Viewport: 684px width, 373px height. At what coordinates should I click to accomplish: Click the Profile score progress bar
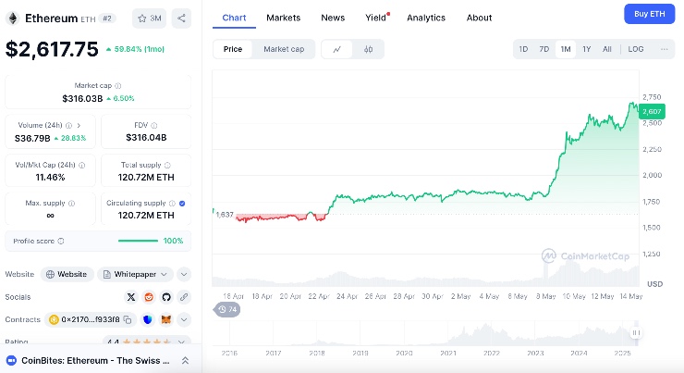pyautogui.click(x=138, y=241)
